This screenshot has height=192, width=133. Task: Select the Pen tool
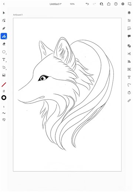4,28
